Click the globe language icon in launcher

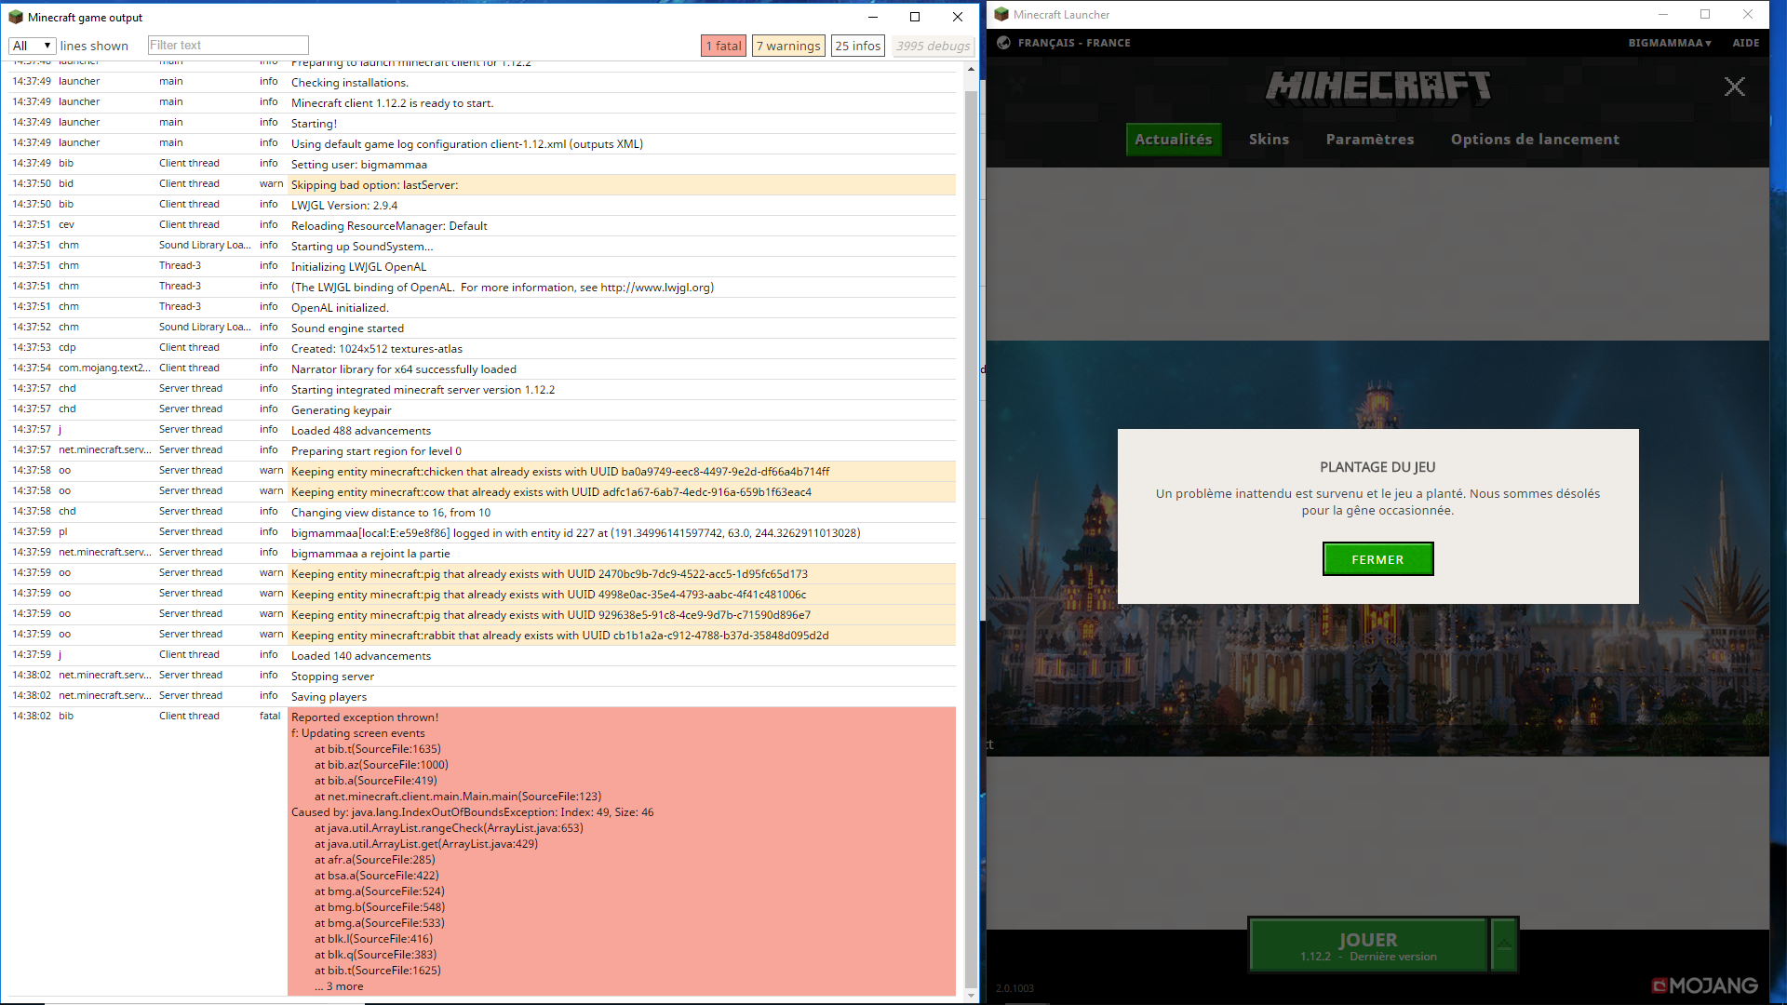pos(1003,43)
